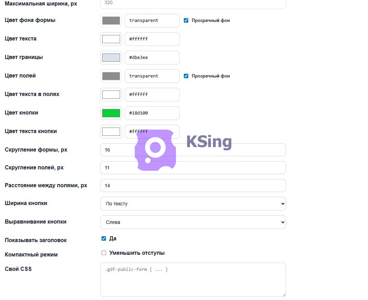
Task: Click the 'Компактный режим' label
Action: pos(31,254)
